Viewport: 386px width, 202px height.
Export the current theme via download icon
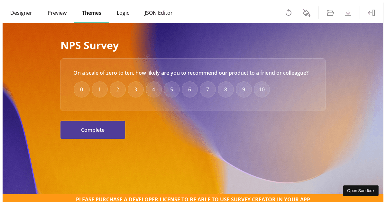click(x=348, y=13)
